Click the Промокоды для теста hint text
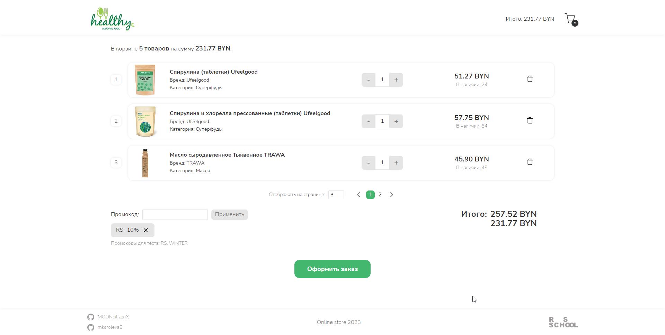The width and height of the screenshot is (665, 335). point(149,243)
